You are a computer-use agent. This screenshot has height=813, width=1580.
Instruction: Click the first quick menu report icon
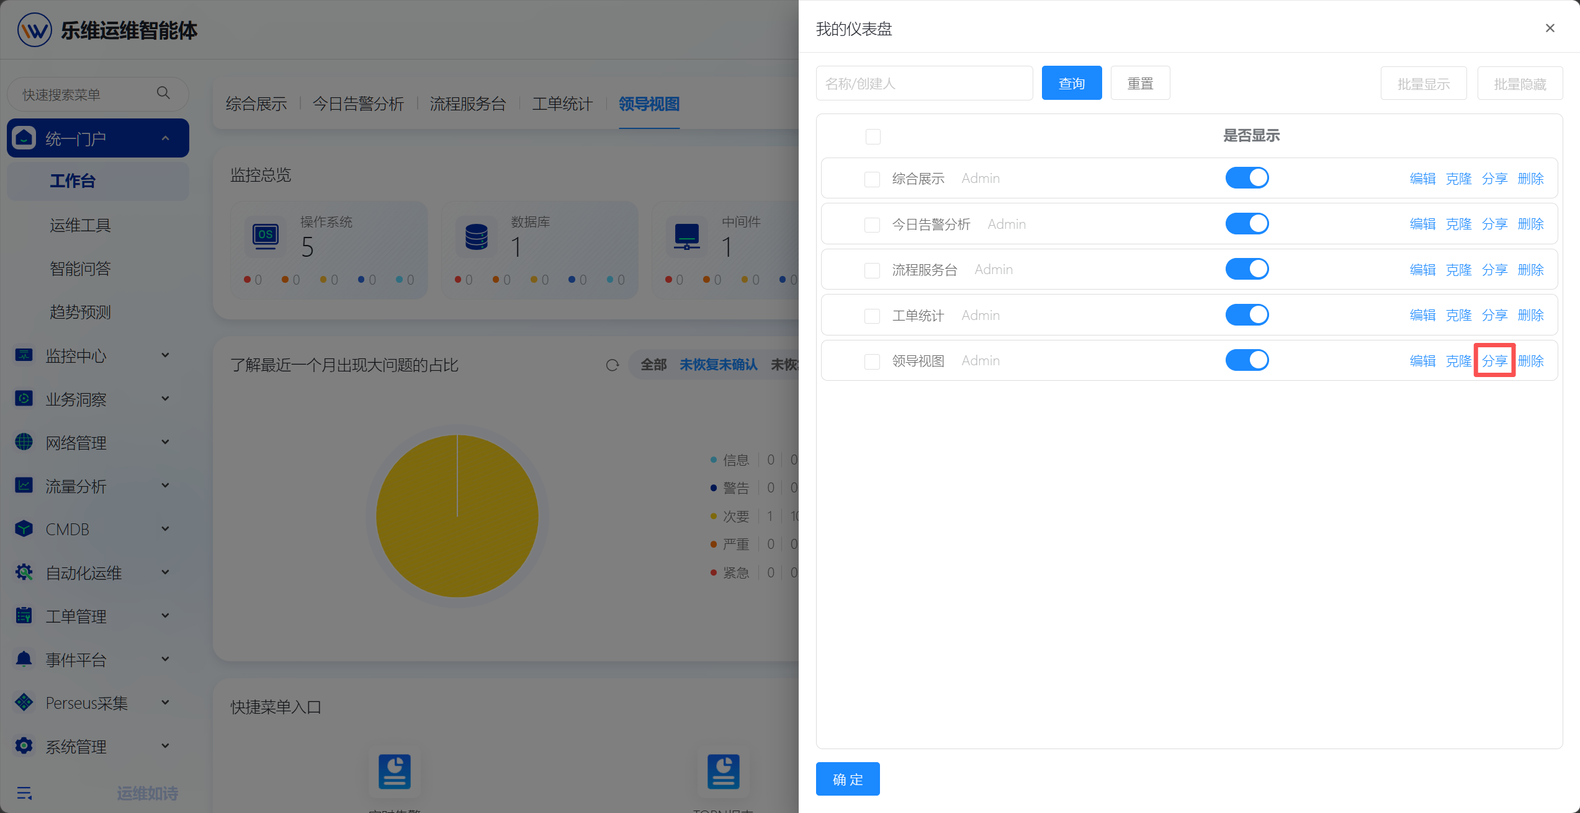tap(395, 771)
